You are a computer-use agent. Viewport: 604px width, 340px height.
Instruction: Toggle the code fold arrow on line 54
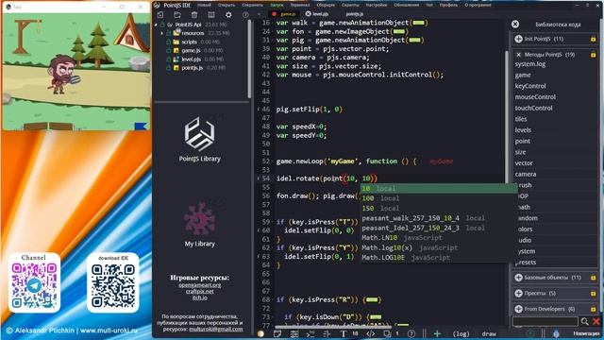258,178
